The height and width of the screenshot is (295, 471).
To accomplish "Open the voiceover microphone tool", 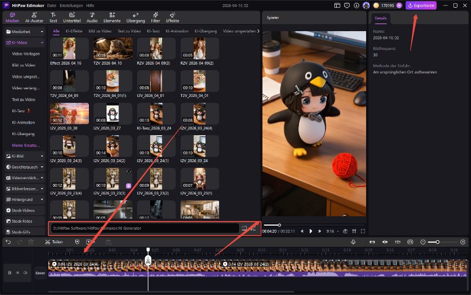I will click(x=353, y=242).
